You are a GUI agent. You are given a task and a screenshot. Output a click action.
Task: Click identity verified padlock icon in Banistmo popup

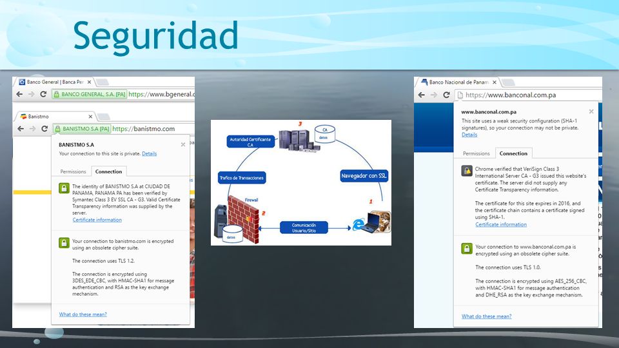(x=64, y=188)
